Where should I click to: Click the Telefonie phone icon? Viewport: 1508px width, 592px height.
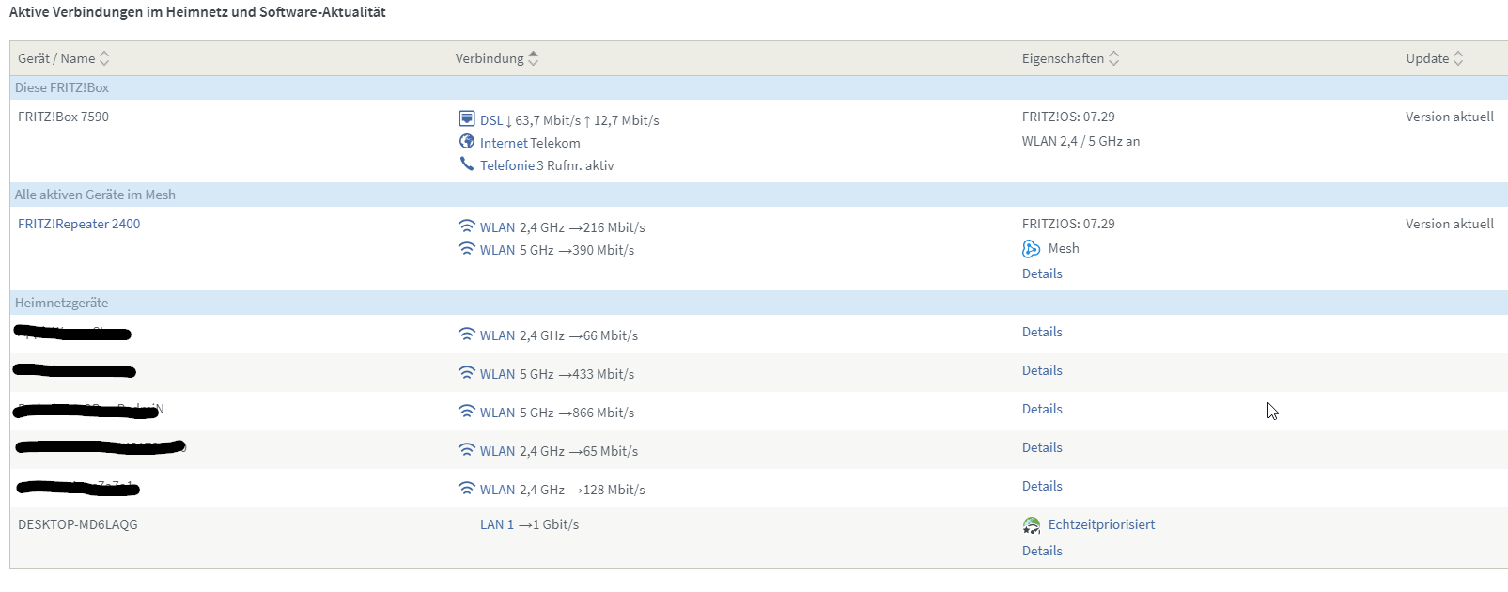[467, 164]
